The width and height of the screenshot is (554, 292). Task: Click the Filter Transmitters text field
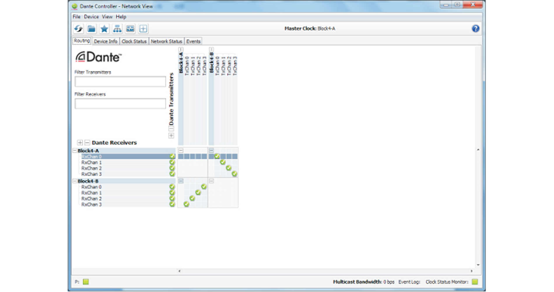[x=120, y=81]
